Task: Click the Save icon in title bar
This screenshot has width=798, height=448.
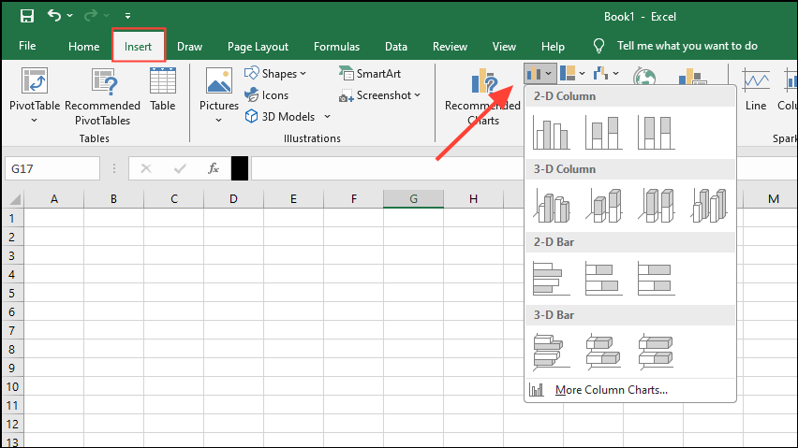Action: pyautogui.click(x=26, y=16)
